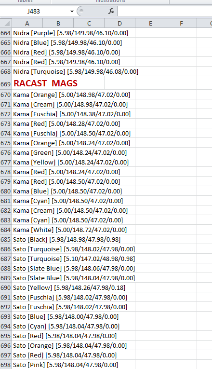Click the Insert Function fx icon
Viewport: 212px width, 369px height.
tap(111, 11)
